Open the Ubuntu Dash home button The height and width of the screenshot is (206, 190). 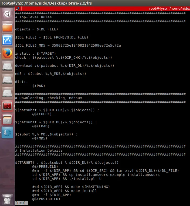coord(7,13)
